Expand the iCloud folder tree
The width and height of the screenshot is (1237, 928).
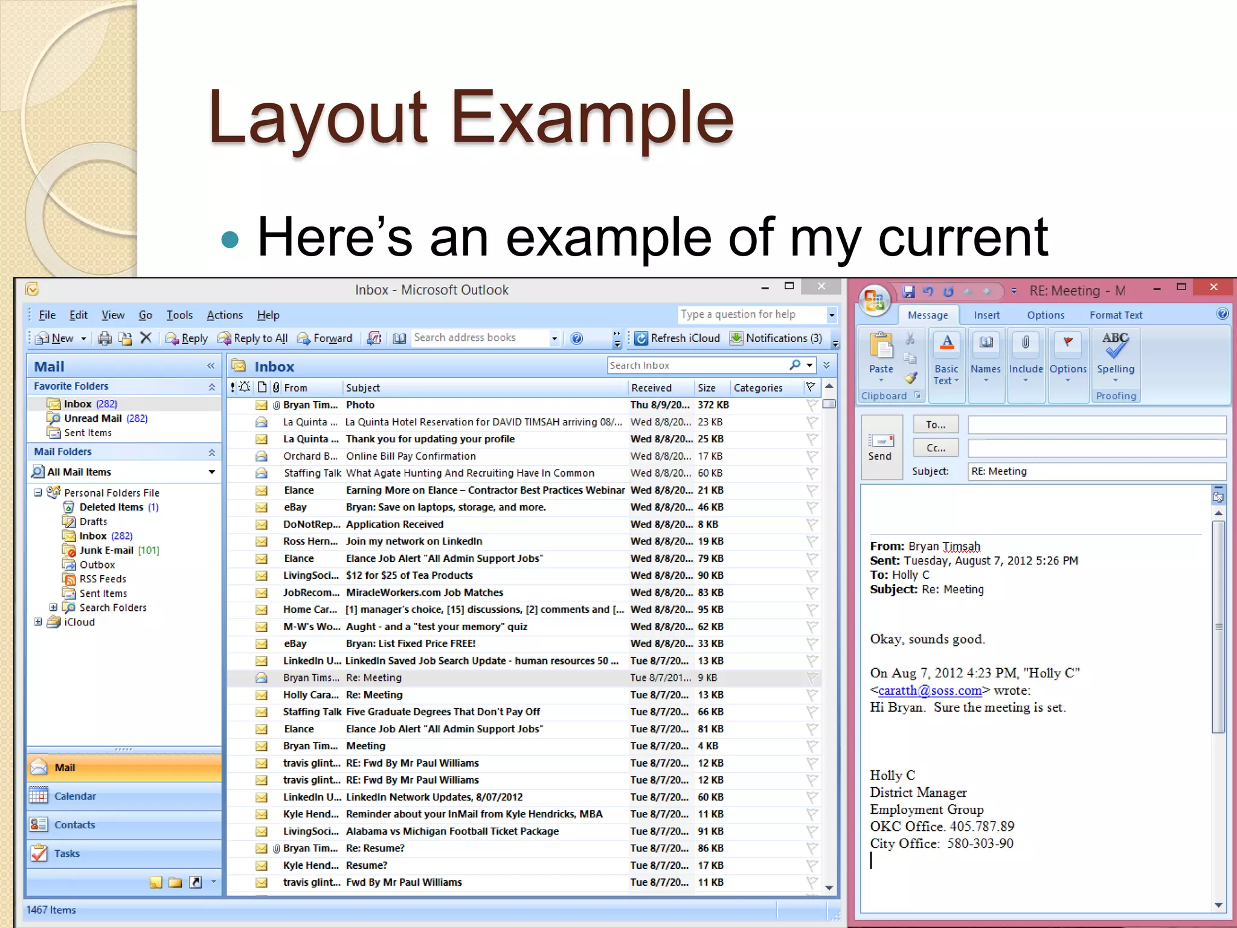pyautogui.click(x=38, y=622)
